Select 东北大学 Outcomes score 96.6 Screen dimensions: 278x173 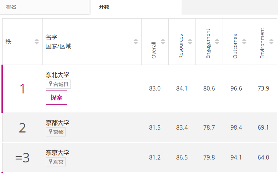tap(236, 88)
